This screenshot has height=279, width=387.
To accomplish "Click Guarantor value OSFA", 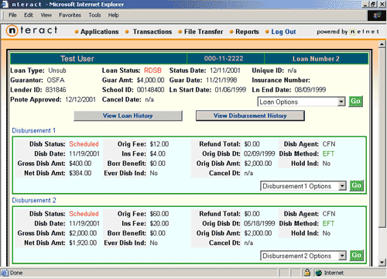I will coord(56,81).
